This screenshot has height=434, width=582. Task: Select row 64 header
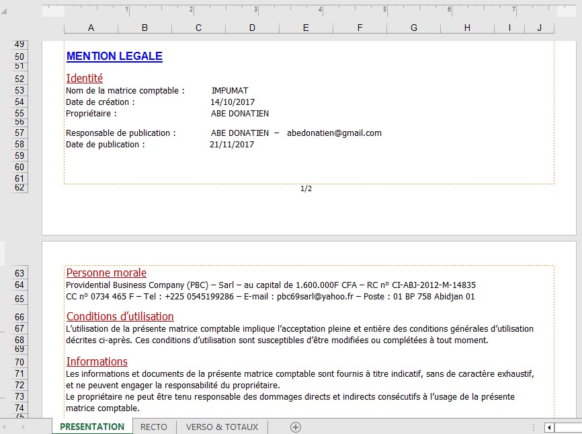(x=19, y=285)
